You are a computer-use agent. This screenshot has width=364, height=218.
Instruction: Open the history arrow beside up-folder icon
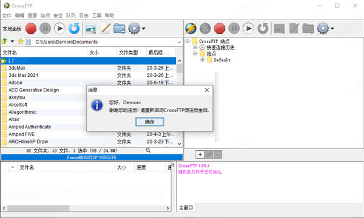12,41
